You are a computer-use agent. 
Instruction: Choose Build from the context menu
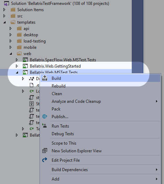pos(100,78)
